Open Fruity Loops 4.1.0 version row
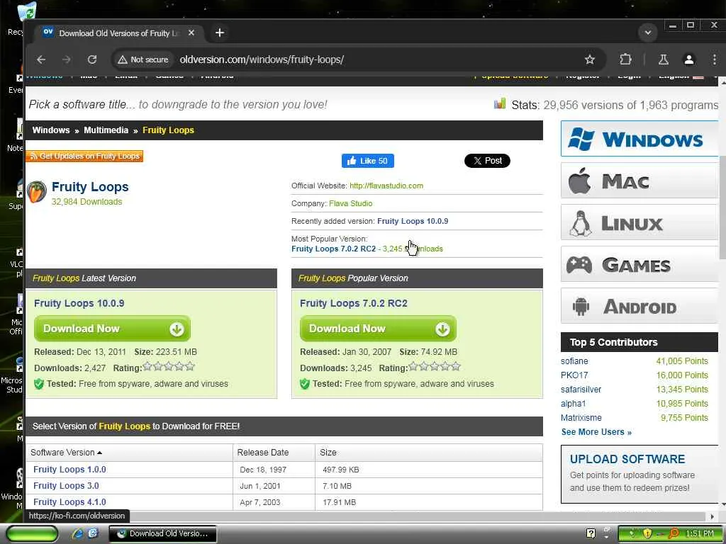Image resolution: width=726 pixels, height=544 pixels. point(69,502)
